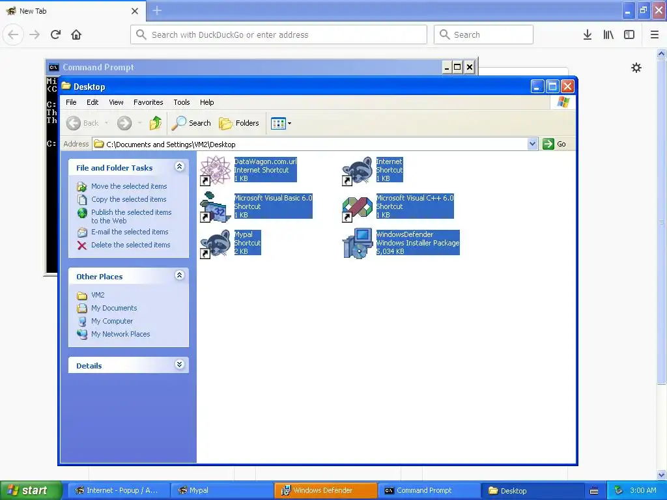Image resolution: width=667 pixels, height=500 pixels.
Task: Click E-mail the selected items
Action: [x=130, y=232]
